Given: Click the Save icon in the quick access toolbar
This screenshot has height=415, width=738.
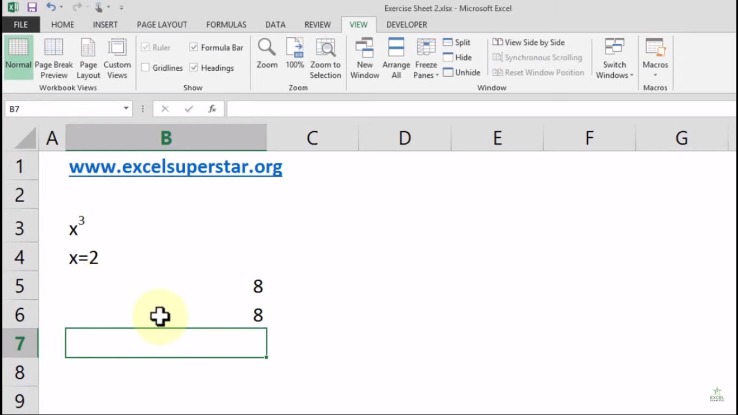Looking at the screenshot, I should pos(32,8).
